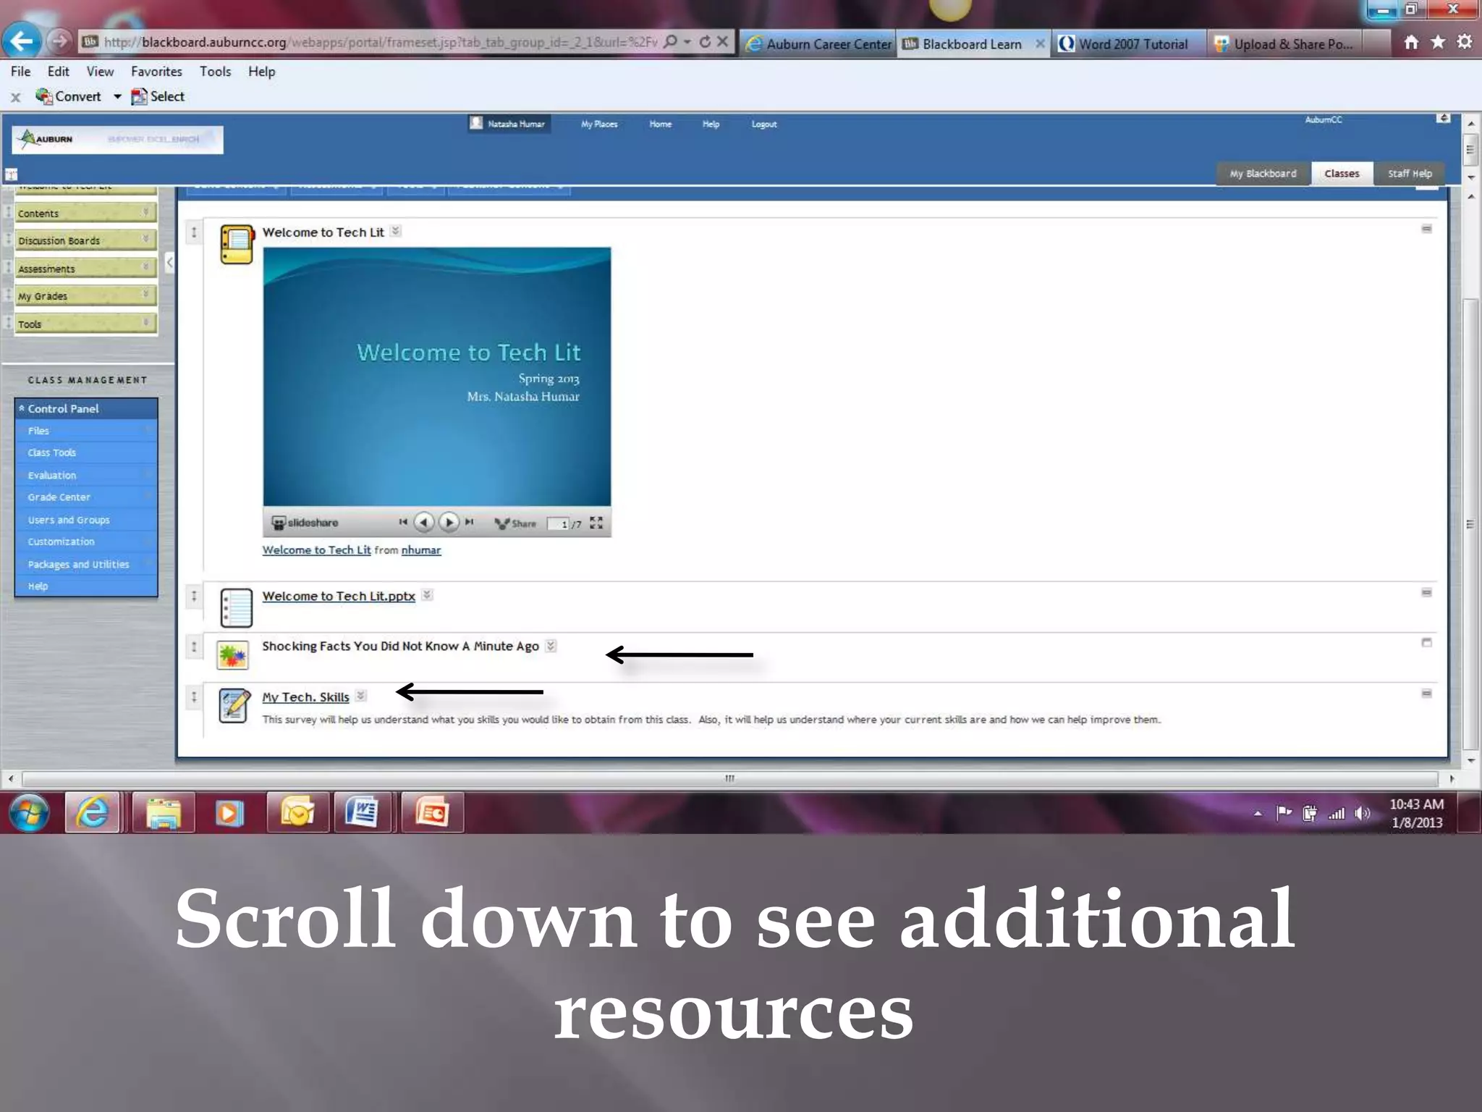Open Favorites star icon

(x=1437, y=42)
